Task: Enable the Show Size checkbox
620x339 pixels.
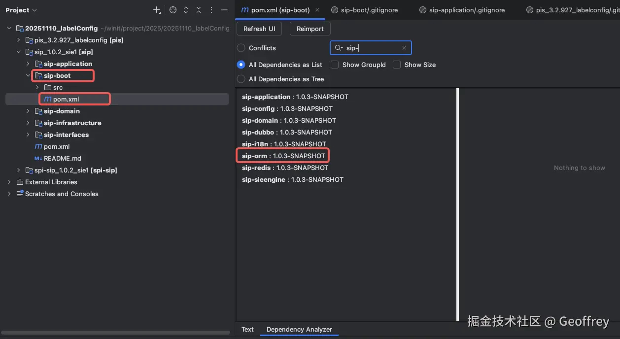Action: click(397, 65)
